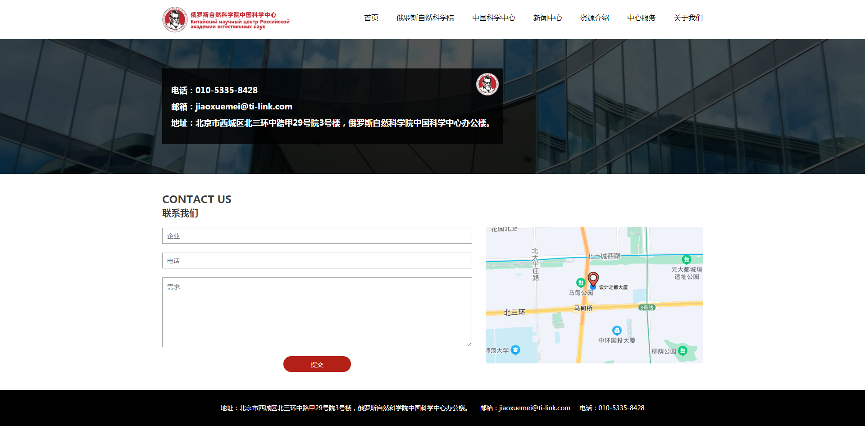Go to 中国科学中心 in the navigation
This screenshot has height=426, width=865.
tap(493, 18)
